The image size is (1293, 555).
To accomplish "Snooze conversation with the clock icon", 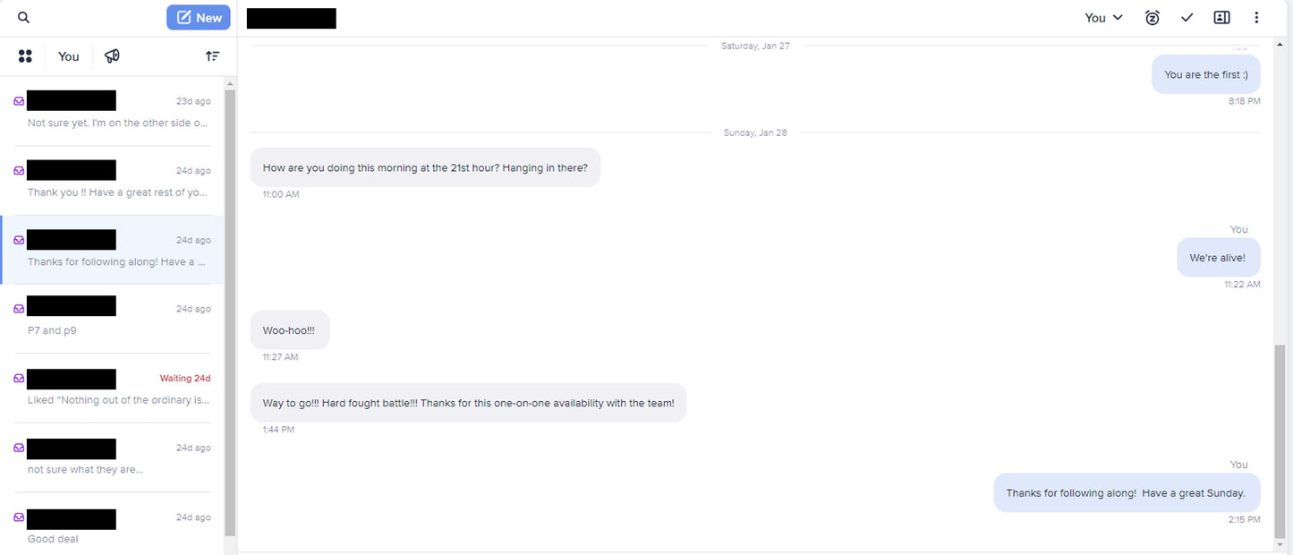I will pyautogui.click(x=1153, y=18).
